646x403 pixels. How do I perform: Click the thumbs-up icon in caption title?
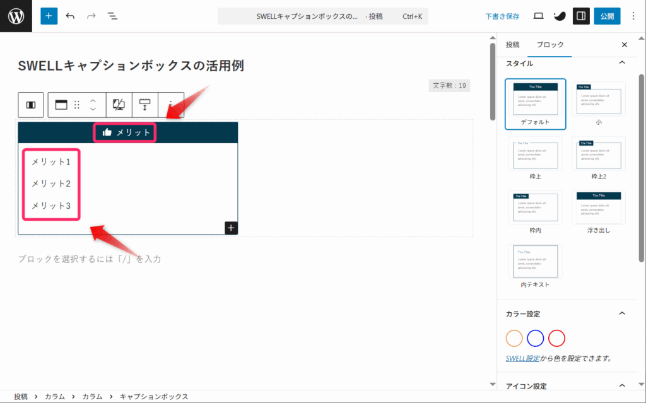click(x=107, y=132)
